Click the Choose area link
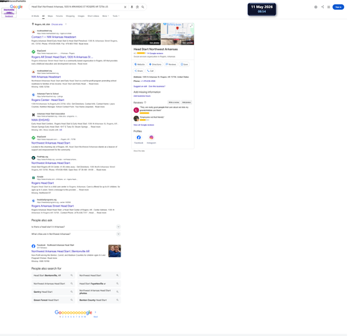 pyautogui.click(x=57, y=24)
